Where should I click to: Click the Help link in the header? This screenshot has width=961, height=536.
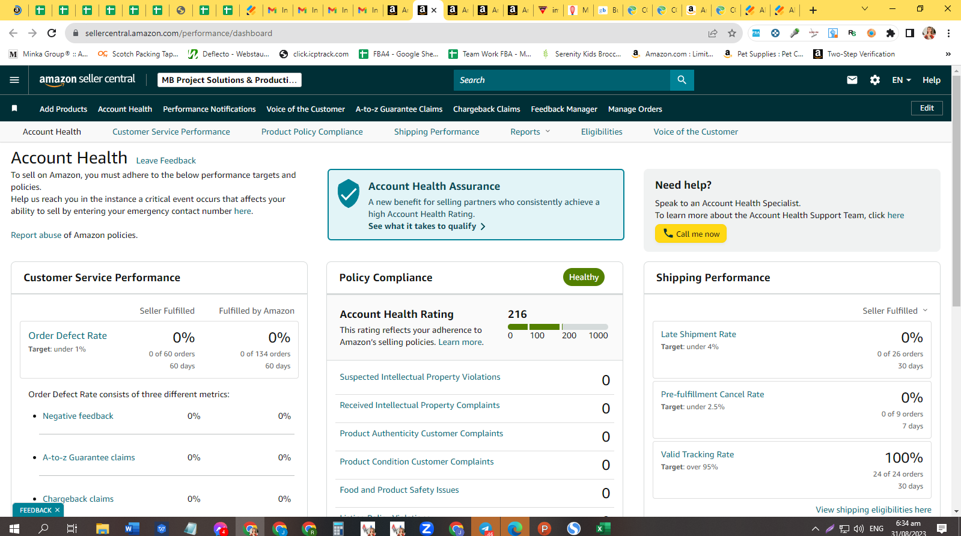(932, 80)
